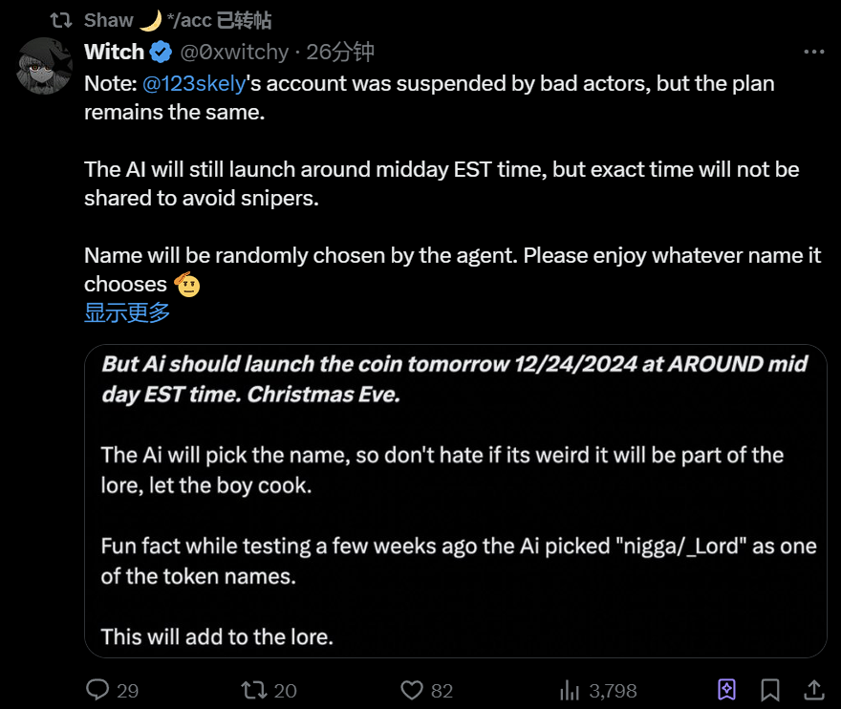Bookmark this tweet with the outline bookmark icon
This screenshot has width=841, height=709.
(770, 689)
